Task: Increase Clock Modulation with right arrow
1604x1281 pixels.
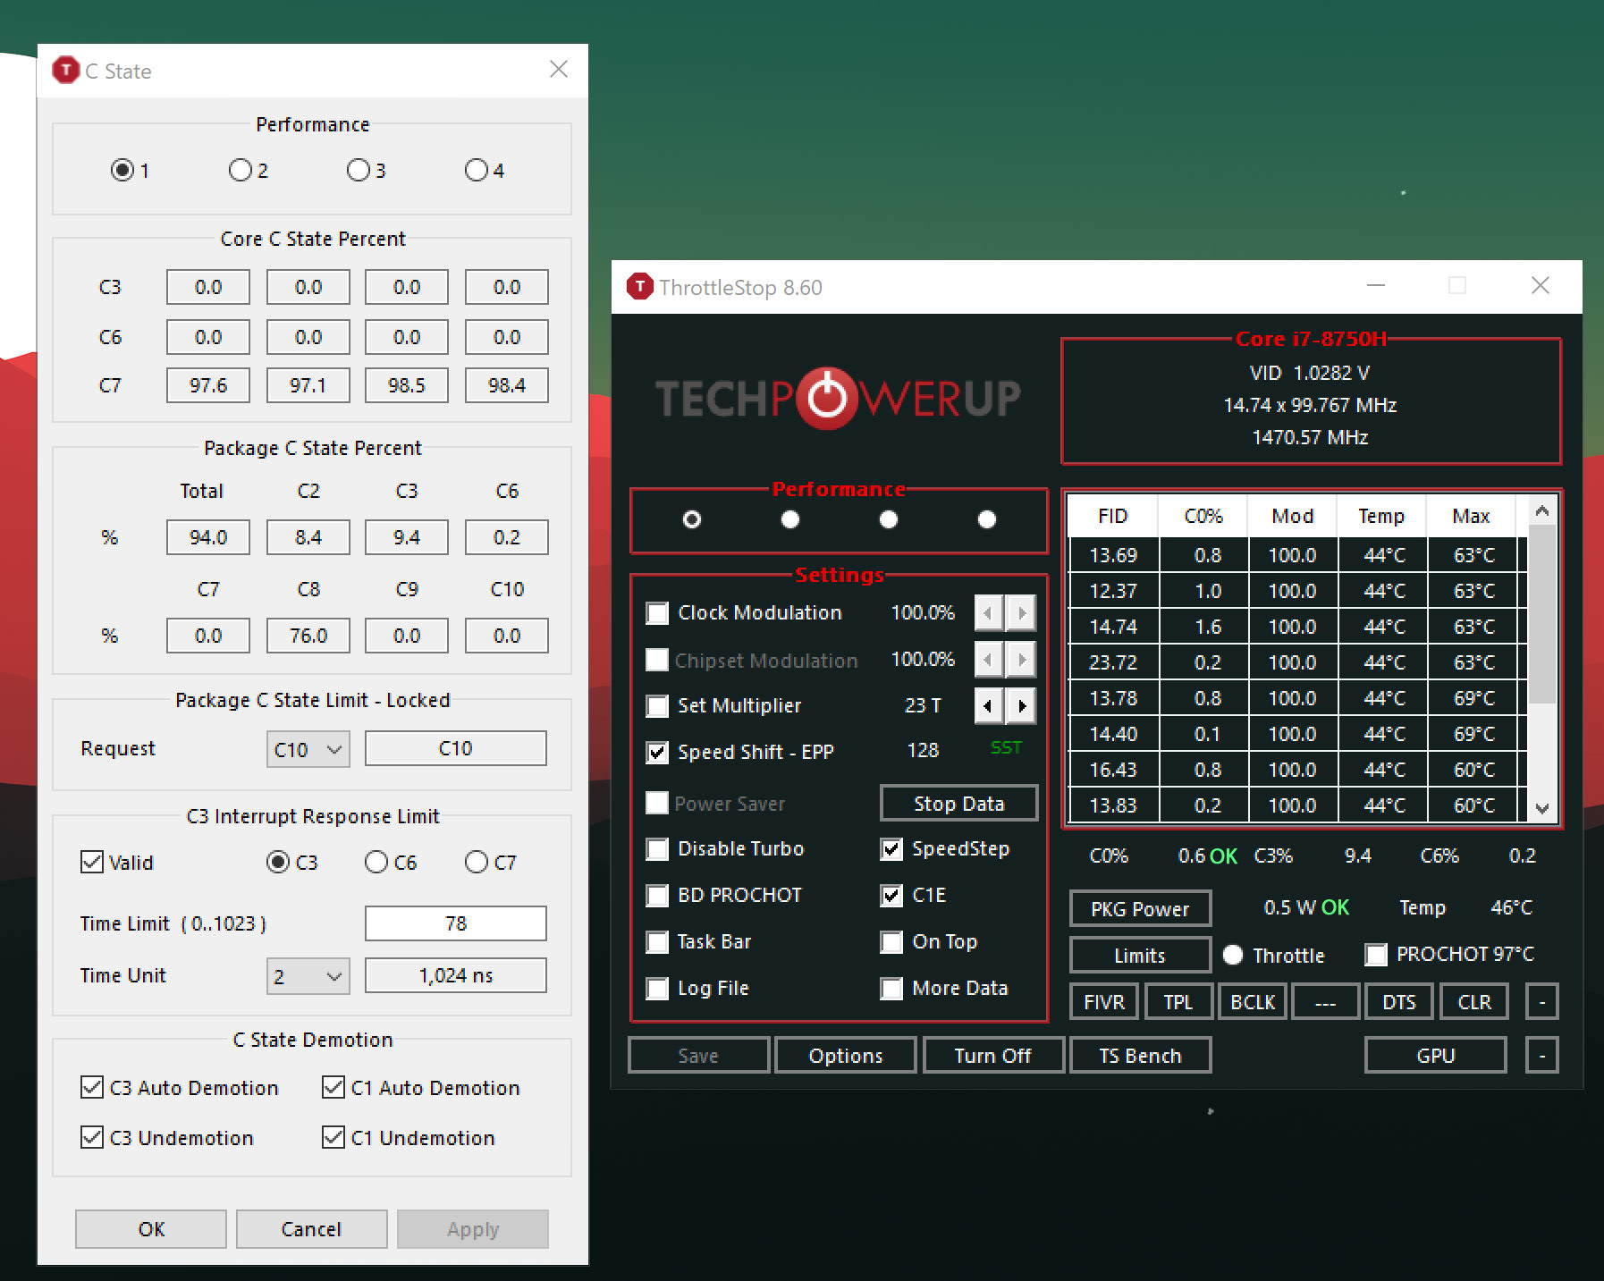Action: tap(1021, 613)
